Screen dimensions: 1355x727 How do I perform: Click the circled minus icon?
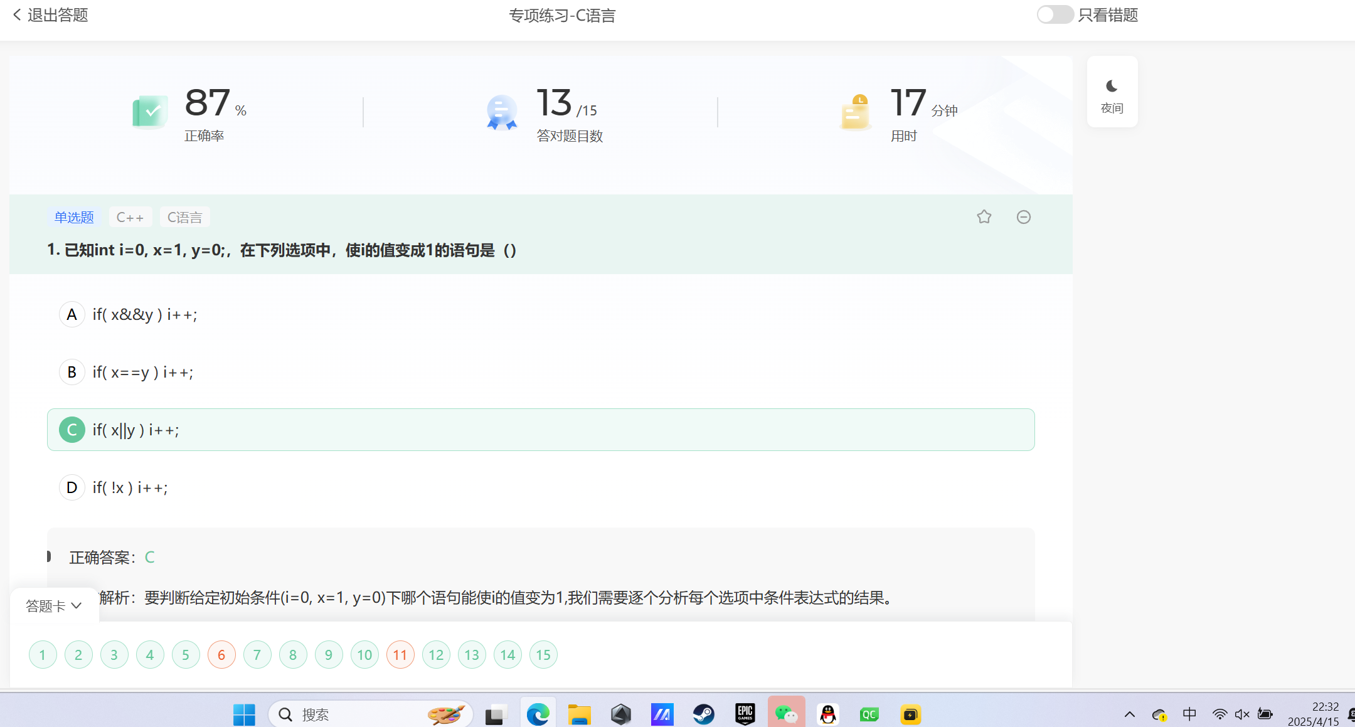click(1023, 217)
